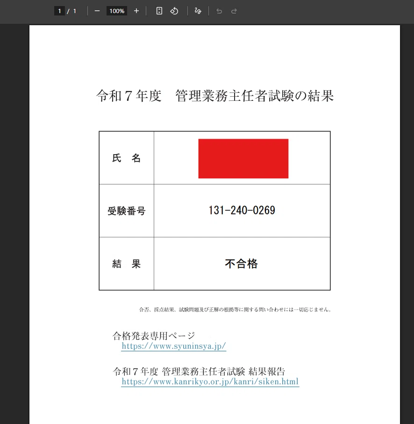Click the 合格発表専用ページ heading text
Screen dimensions: 414x424
(154, 336)
